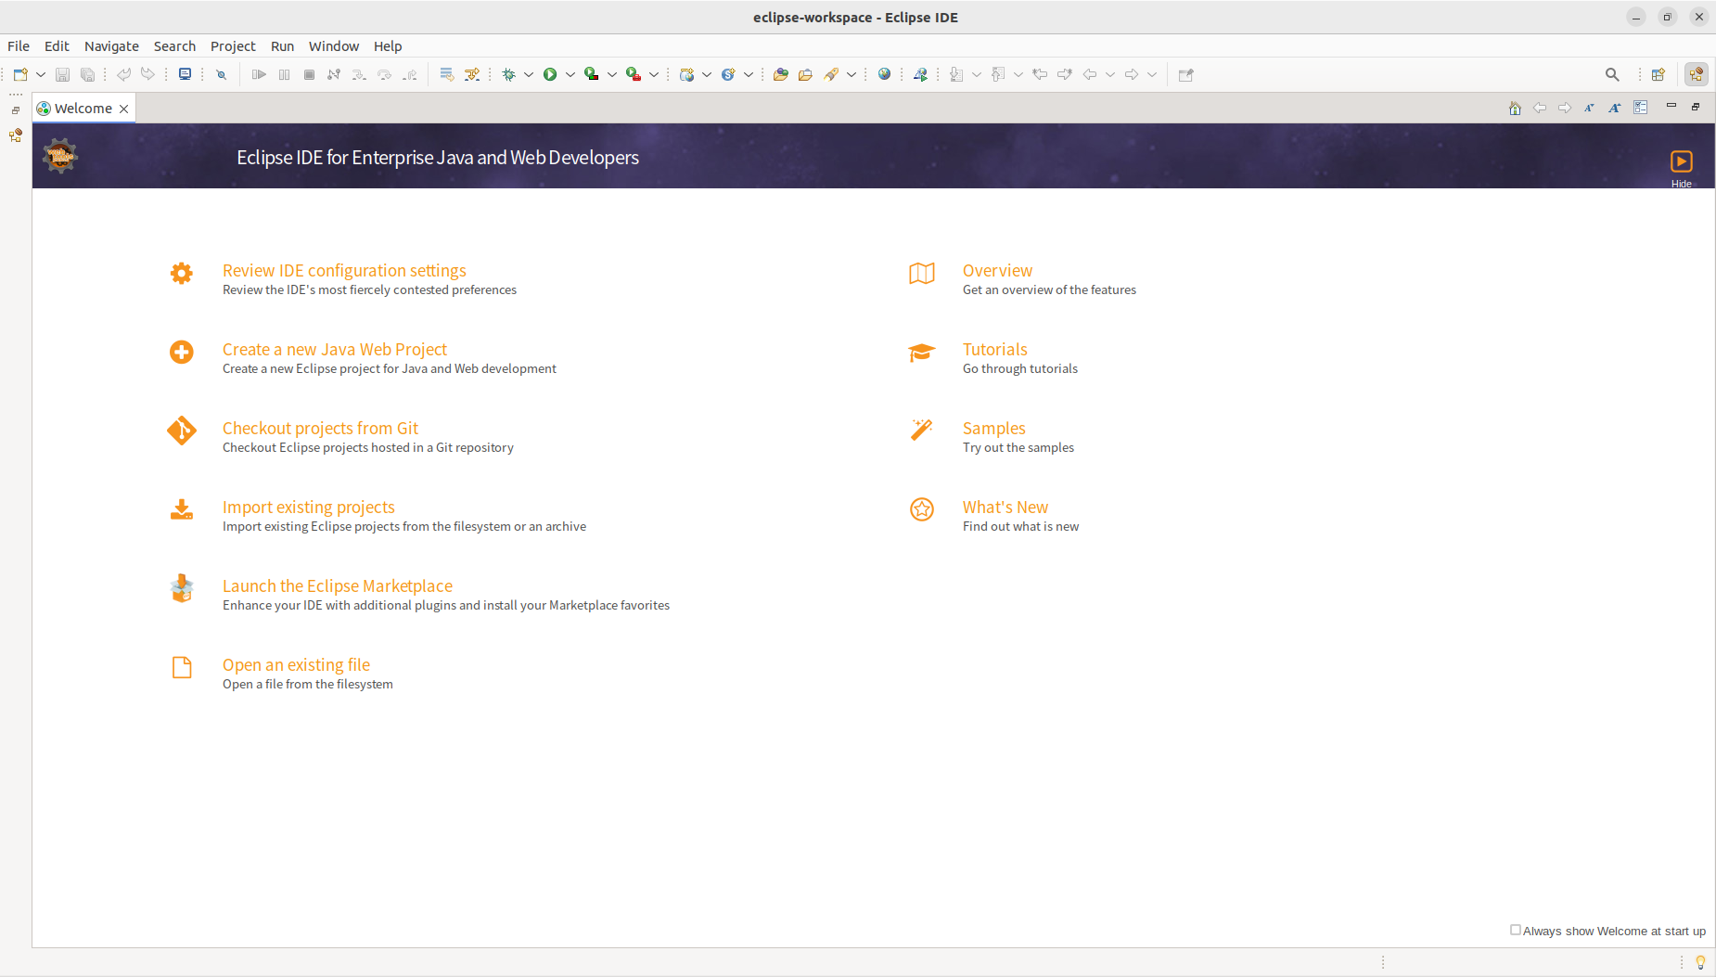Click the Search magnifier icon in toolbar
The image size is (1716, 977).
(1612, 74)
